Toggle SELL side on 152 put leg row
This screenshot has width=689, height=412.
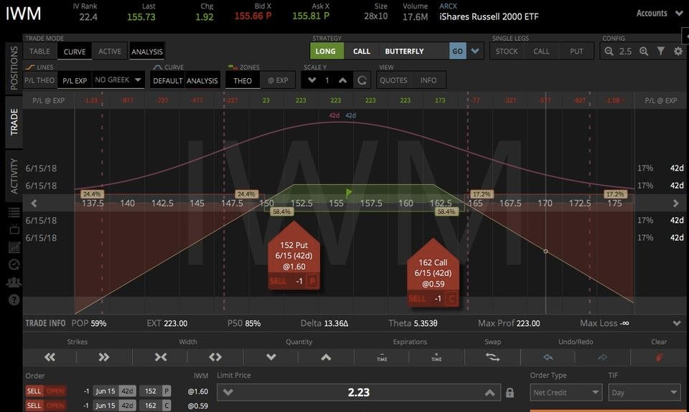coord(34,391)
